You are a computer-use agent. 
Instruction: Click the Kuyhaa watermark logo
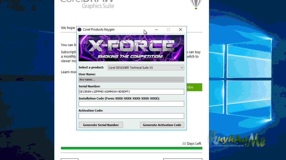[x=236, y=139]
